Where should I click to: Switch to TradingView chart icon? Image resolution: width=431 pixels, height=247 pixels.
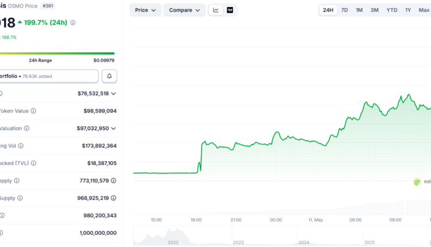(x=230, y=10)
